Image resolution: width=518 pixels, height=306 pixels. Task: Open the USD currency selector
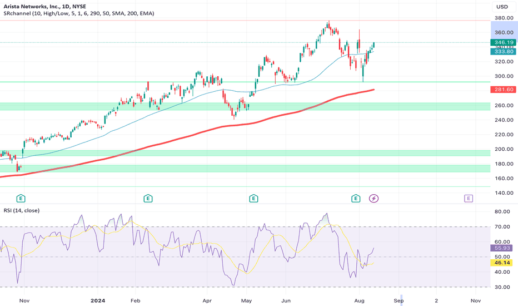click(502, 7)
